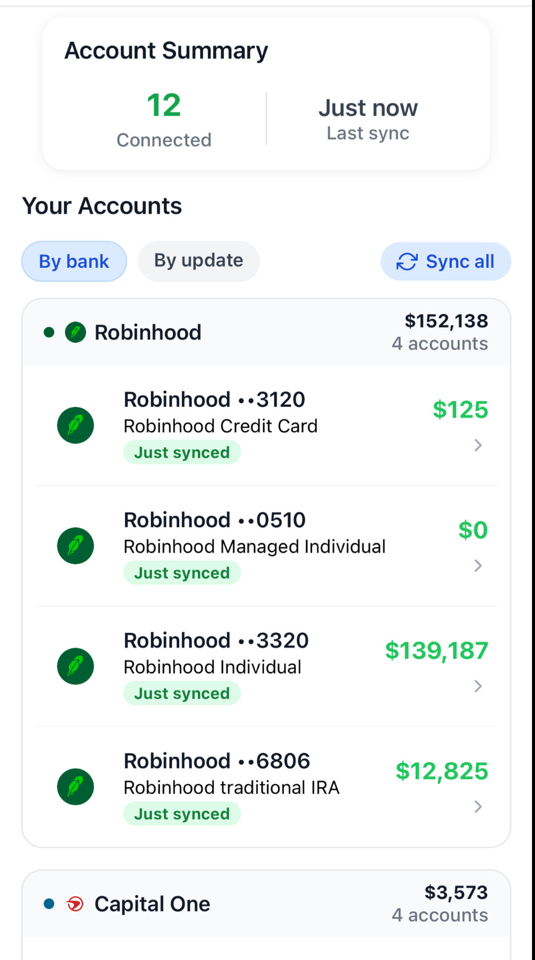The height and width of the screenshot is (960, 535).
Task: Switch to the By bank view
Action: tap(74, 261)
